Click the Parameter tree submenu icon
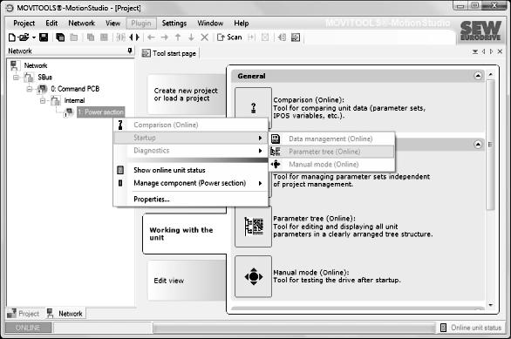 coord(276,152)
